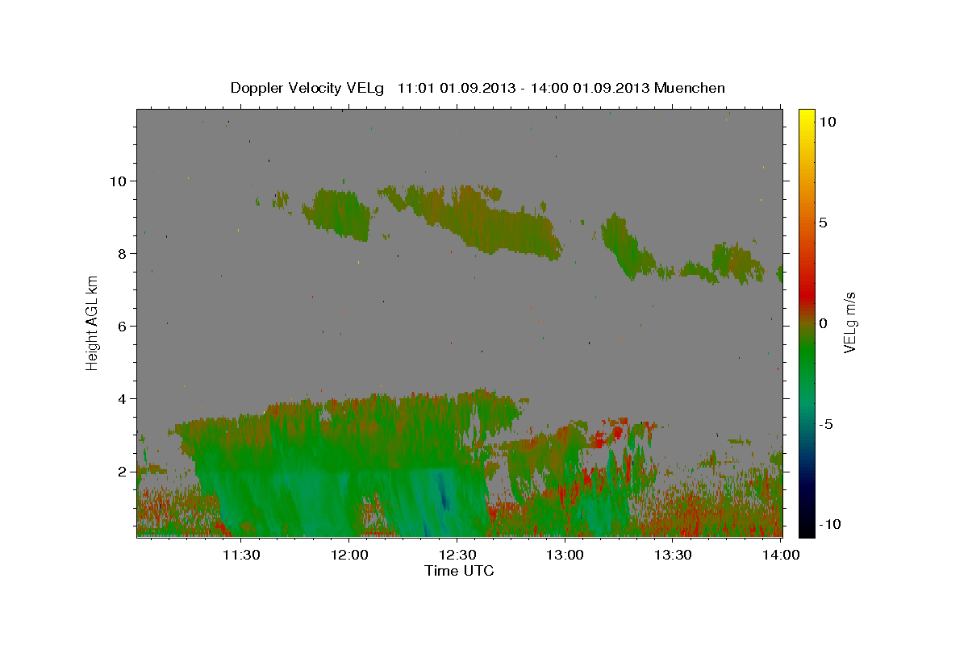Click the colorbar value 10

click(827, 122)
